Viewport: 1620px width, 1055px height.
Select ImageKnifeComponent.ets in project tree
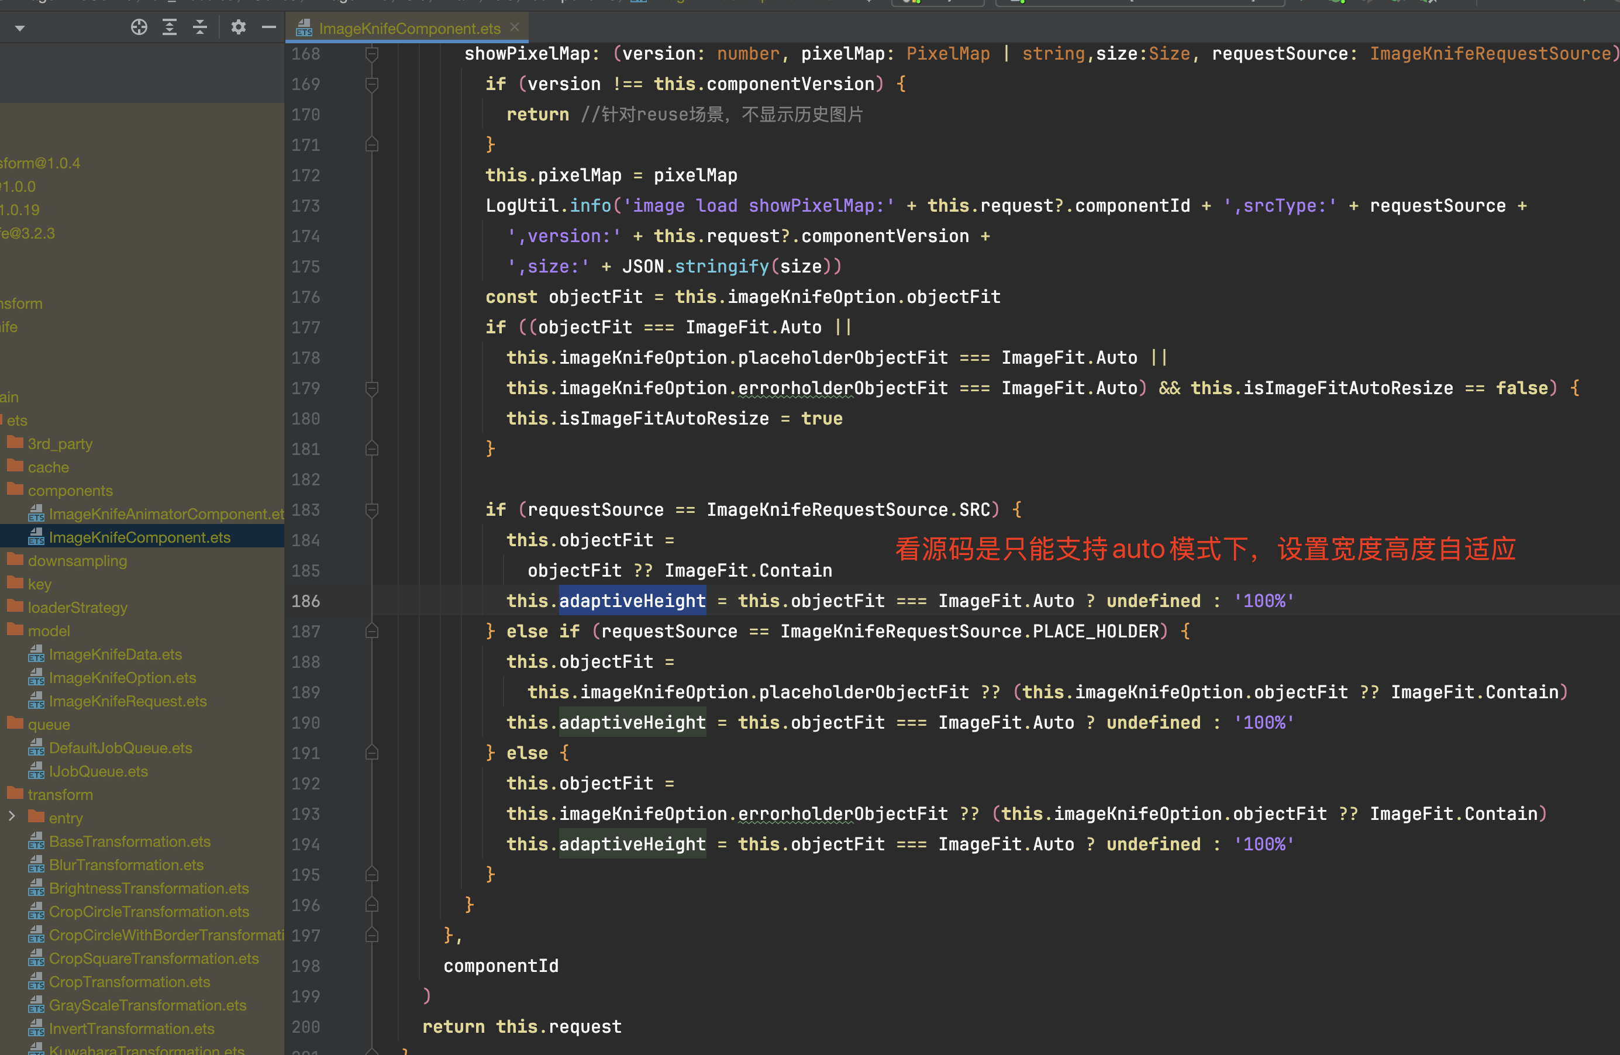click(129, 537)
